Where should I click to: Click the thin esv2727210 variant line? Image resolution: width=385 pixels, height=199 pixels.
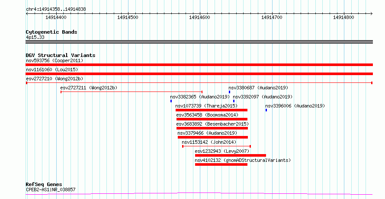[x=199, y=83]
